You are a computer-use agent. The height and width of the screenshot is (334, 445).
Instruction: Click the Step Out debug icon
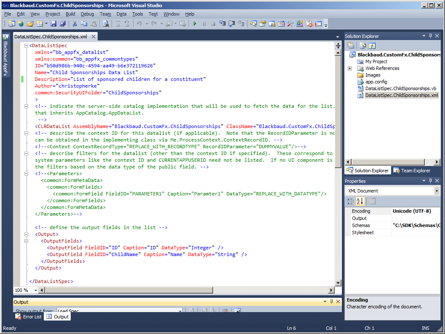point(241,24)
